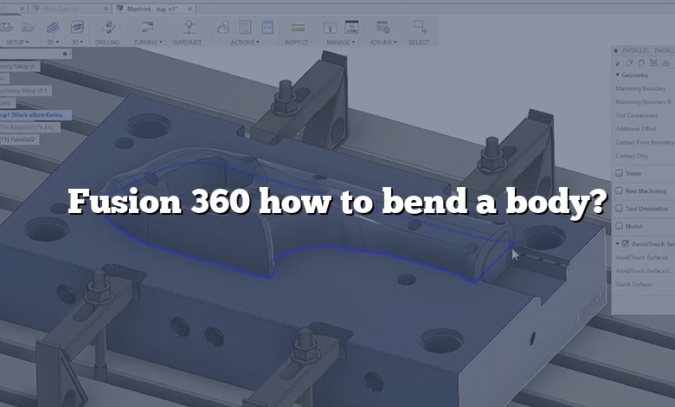This screenshot has width=675, height=407.
Task: Click the Contact Point Boundary label
Action: [x=645, y=142]
